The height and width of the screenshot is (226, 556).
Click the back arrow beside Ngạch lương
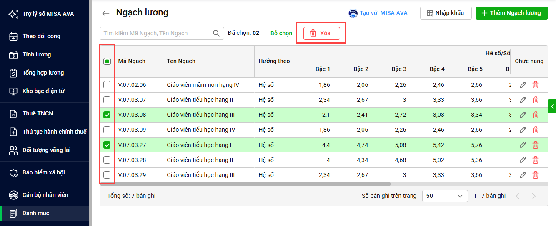pyautogui.click(x=105, y=13)
